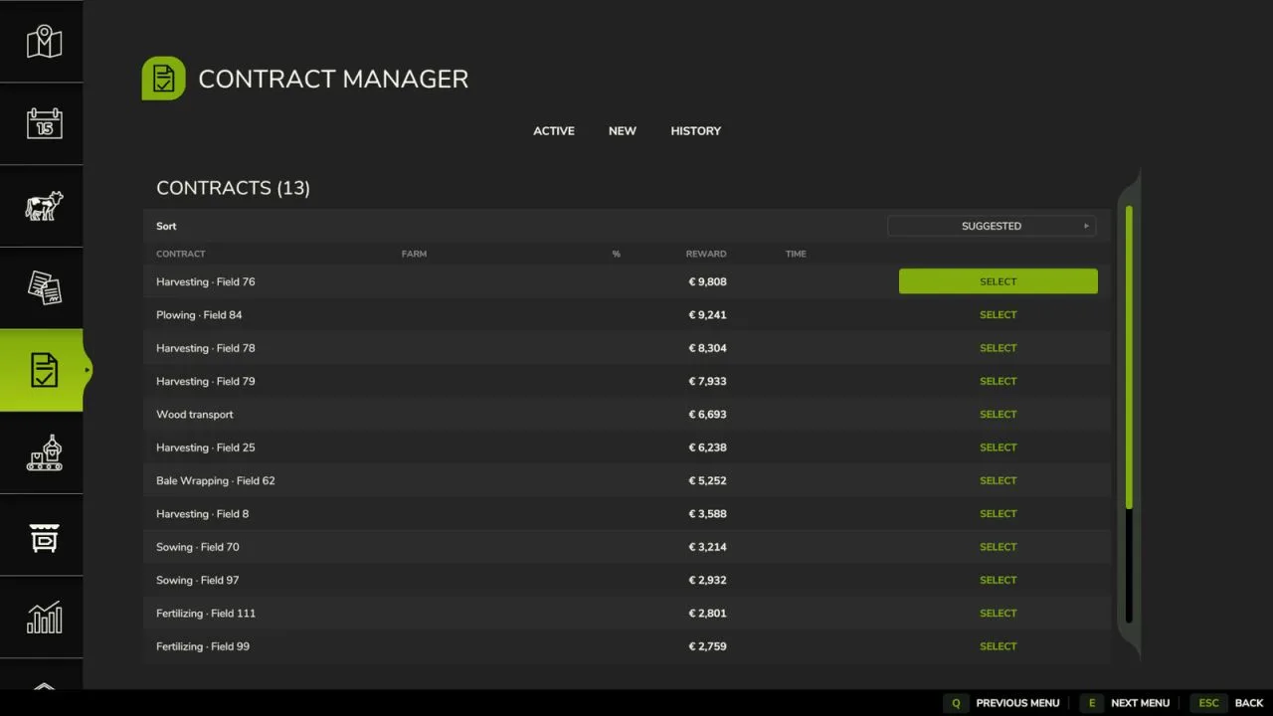Switch to the New contracts tab

pos(623,131)
